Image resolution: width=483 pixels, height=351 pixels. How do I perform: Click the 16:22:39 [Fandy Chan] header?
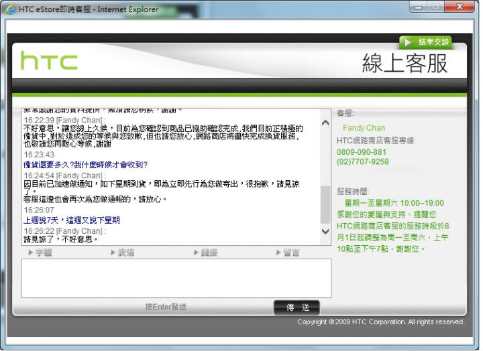click(x=64, y=120)
